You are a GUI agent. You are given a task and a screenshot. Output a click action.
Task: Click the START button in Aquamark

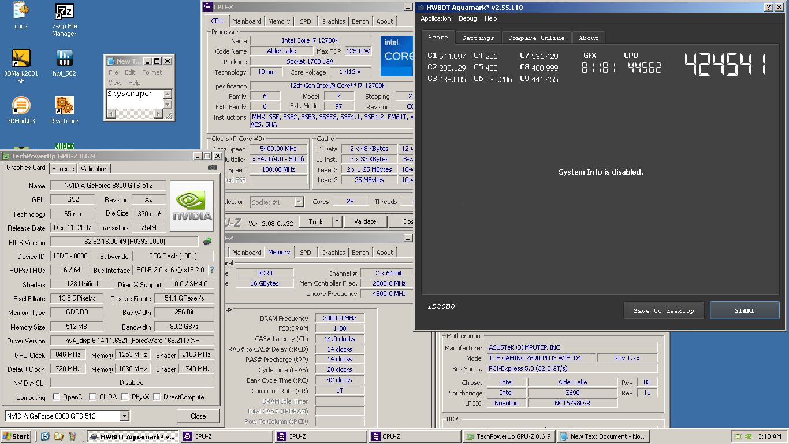(x=745, y=310)
